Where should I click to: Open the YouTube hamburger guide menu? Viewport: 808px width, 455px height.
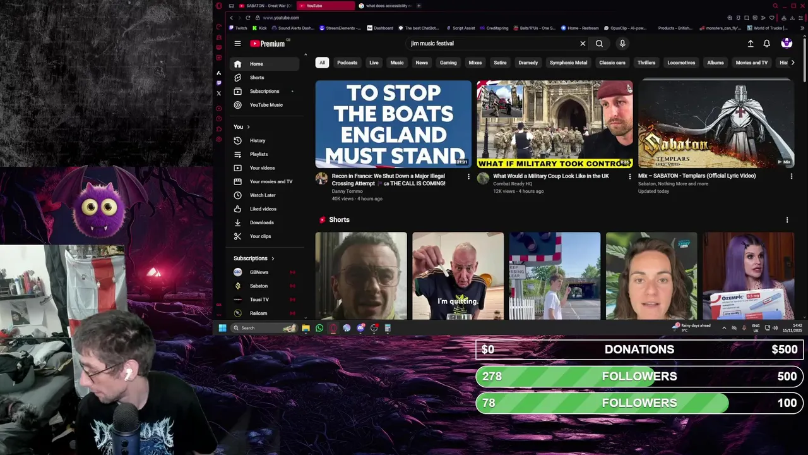[237, 44]
